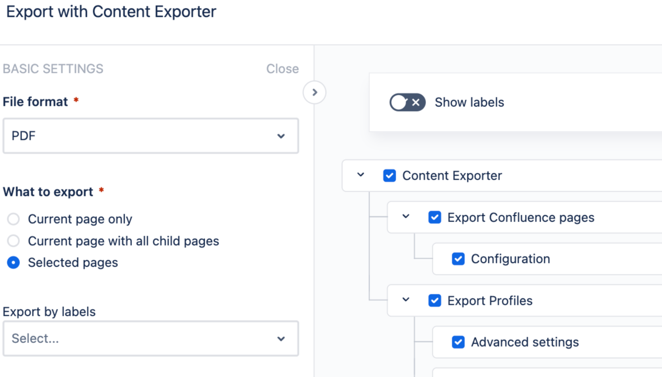Open the File format PDF dropdown

[x=151, y=136]
